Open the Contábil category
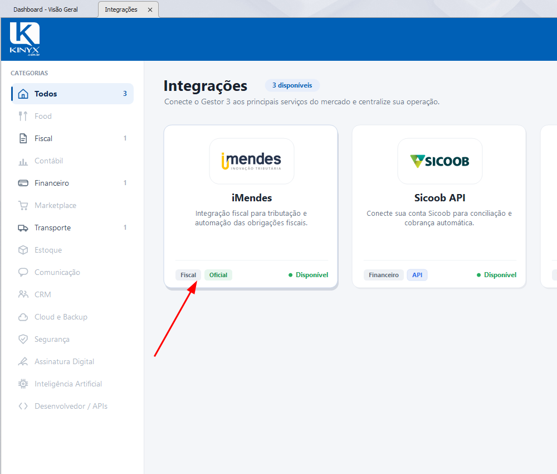The width and height of the screenshot is (557, 474). pos(72,161)
